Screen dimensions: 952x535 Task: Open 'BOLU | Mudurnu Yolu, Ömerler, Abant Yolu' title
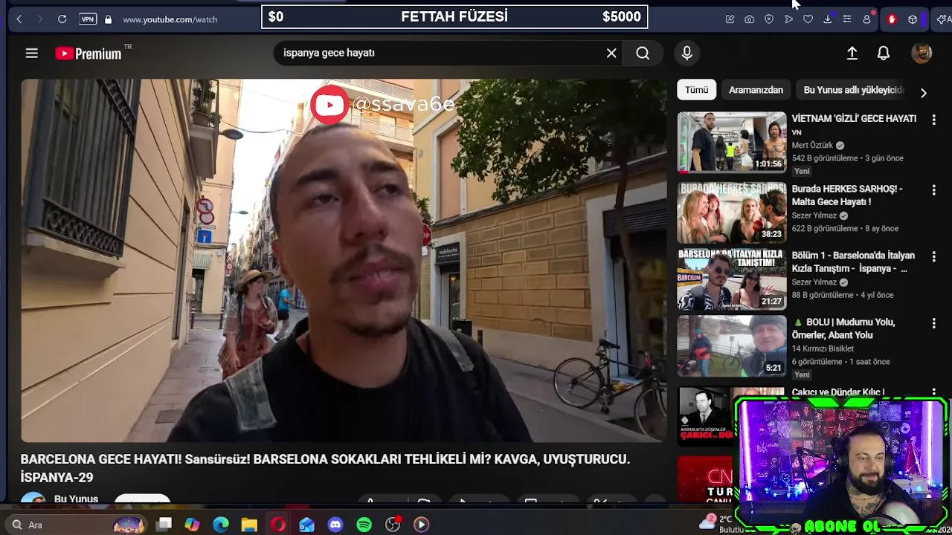tap(845, 328)
